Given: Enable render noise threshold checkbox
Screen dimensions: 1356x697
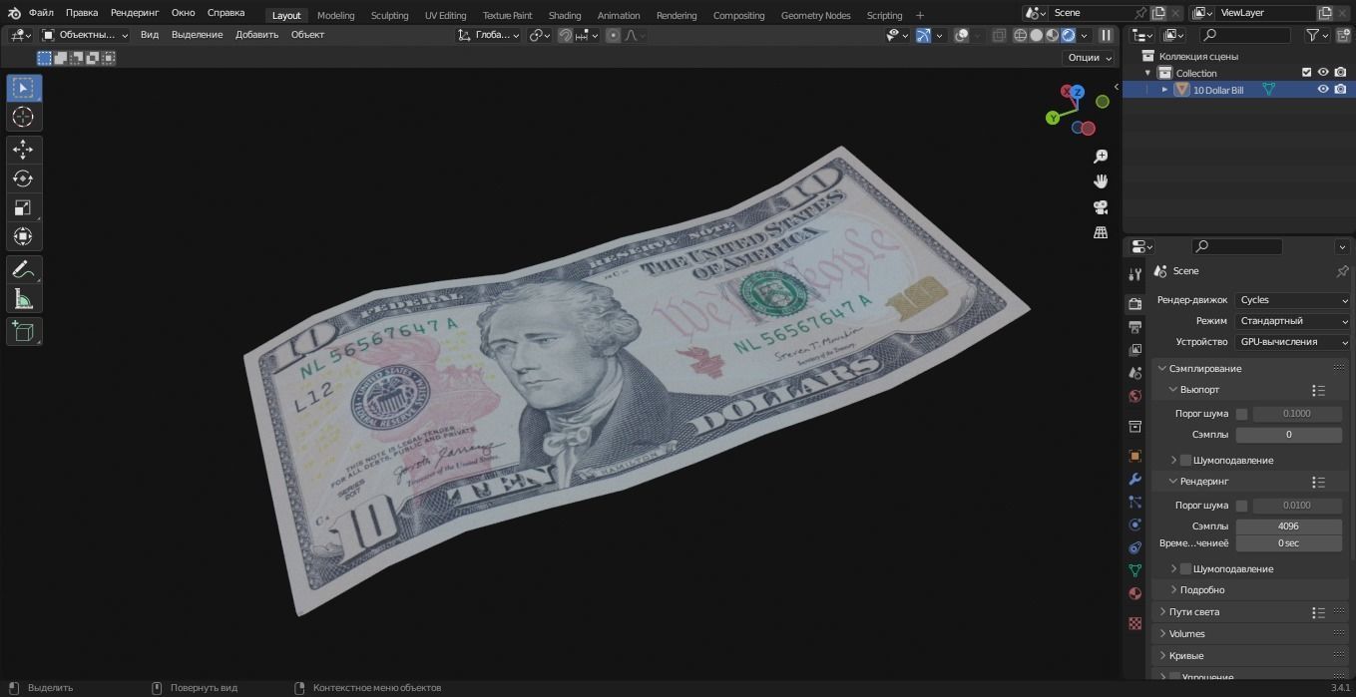Looking at the screenshot, I should [1241, 506].
